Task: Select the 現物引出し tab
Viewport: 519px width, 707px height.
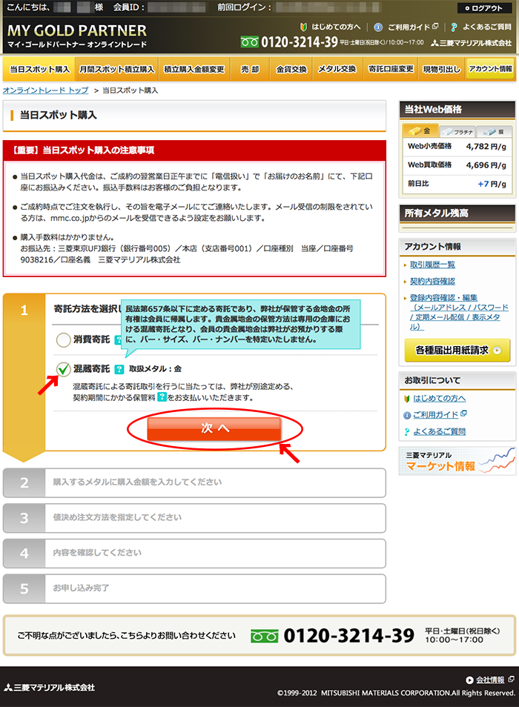Action: [441, 69]
